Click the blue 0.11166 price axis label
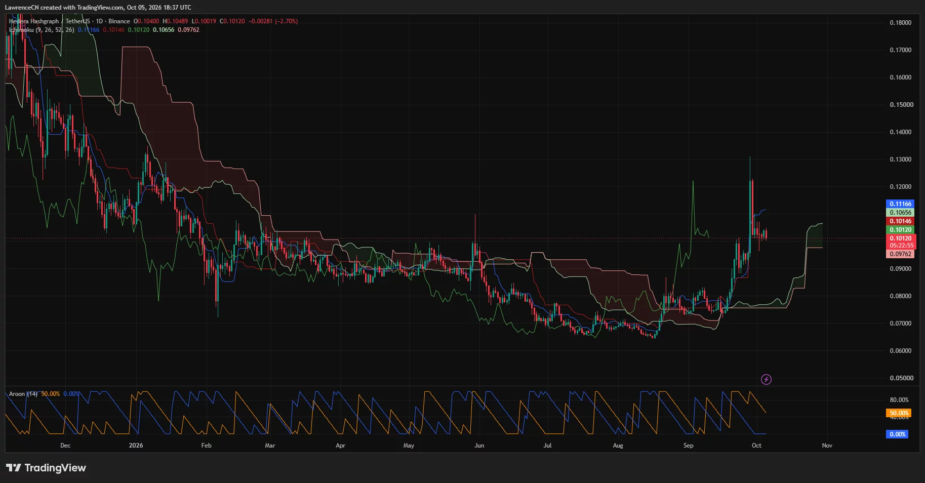The width and height of the screenshot is (925, 483). pos(900,204)
